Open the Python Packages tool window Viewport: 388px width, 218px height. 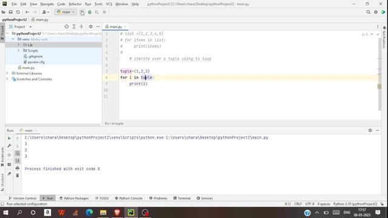74,198
